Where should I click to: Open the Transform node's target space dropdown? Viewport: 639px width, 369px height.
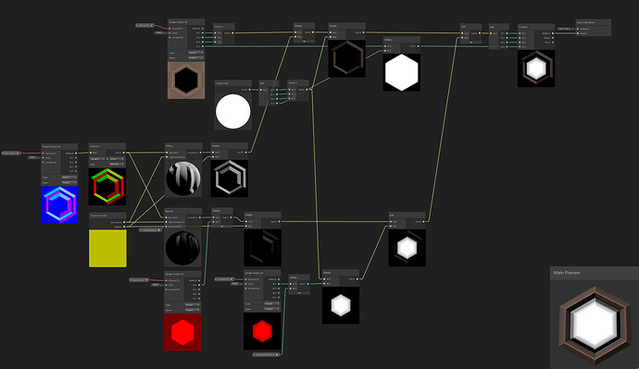[x=117, y=159]
